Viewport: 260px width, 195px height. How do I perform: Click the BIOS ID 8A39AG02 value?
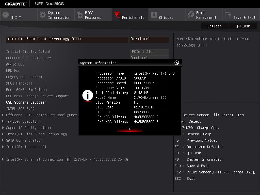click(x=142, y=112)
